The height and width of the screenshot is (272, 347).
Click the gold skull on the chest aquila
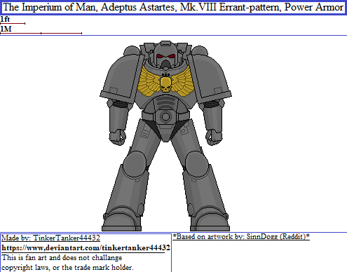point(165,84)
